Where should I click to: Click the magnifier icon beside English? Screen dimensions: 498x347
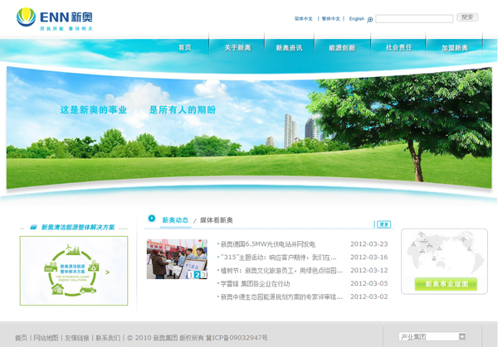(370, 19)
